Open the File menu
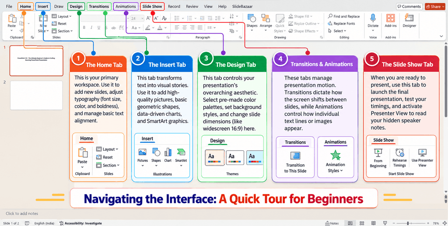Screen dimensions: 448x226 pyautogui.click(x=9, y=6)
